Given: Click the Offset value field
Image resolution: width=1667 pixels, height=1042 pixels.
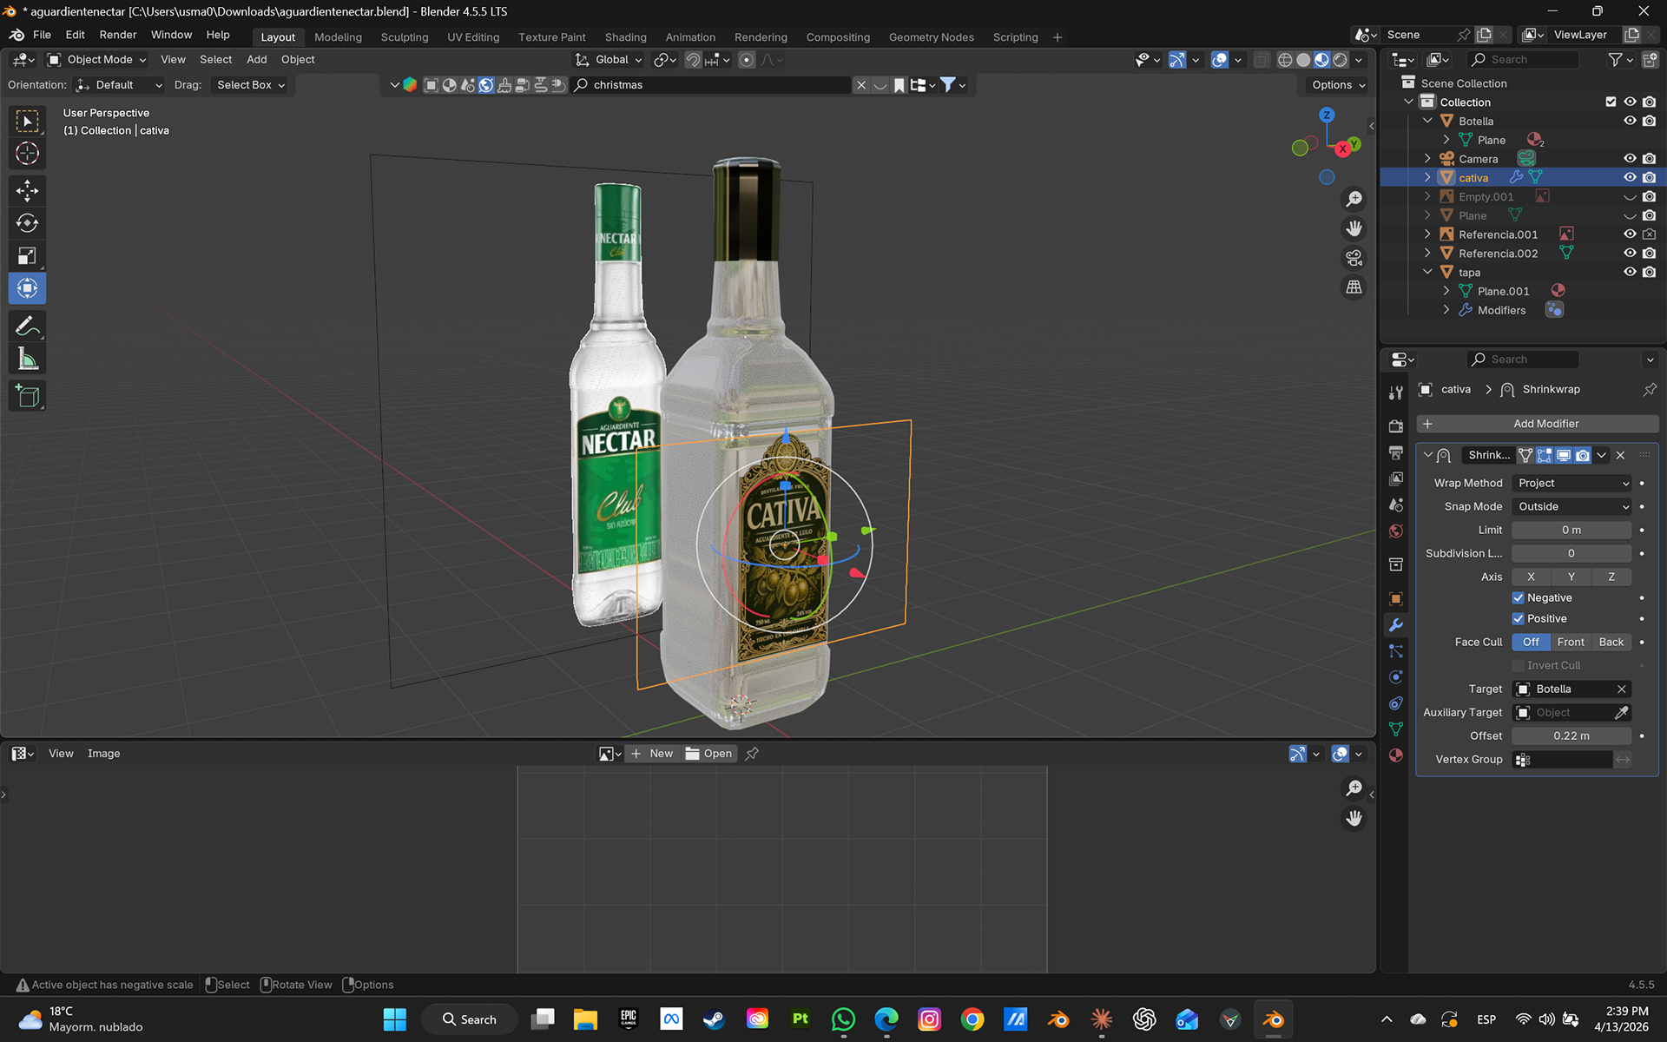Looking at the screenshot, I should 1571,735.
